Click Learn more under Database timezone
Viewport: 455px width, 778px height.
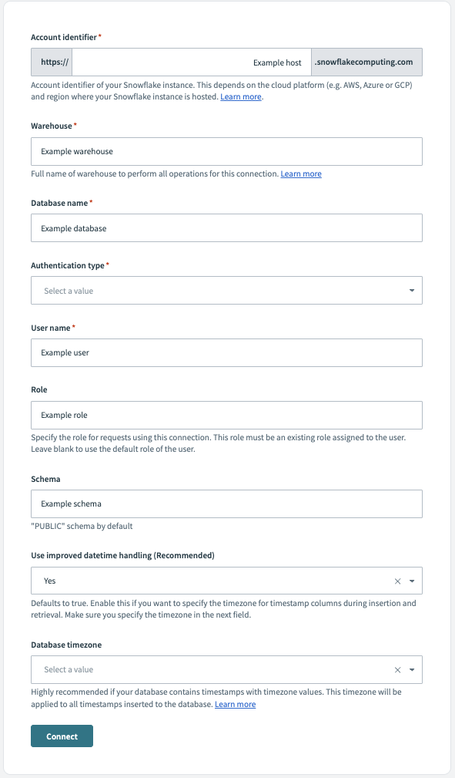tap(235, 704)
